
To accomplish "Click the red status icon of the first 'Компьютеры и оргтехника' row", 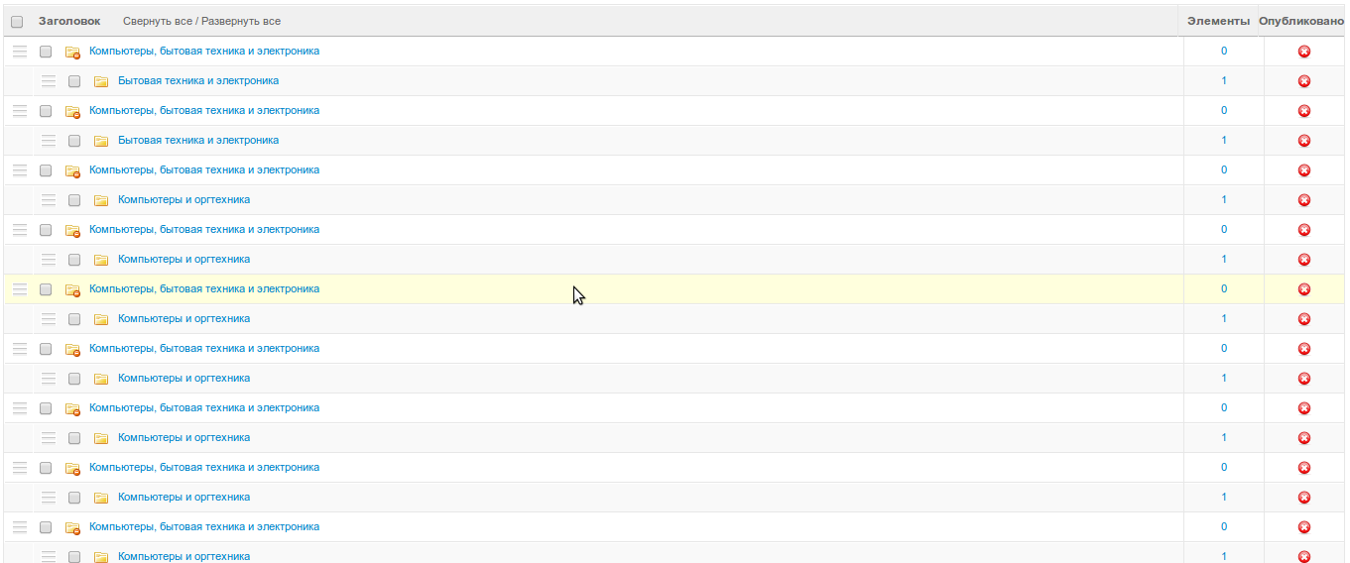I will point(1304,200).
